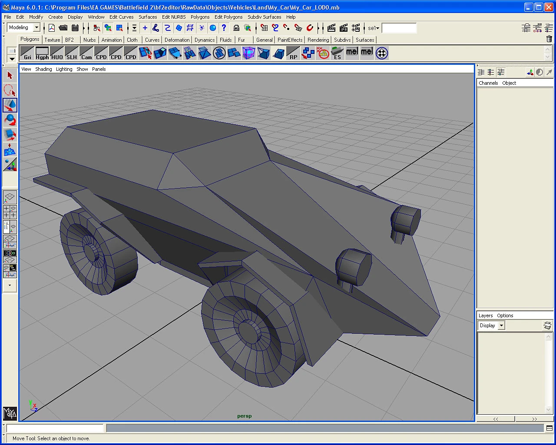Choose the Lasso selection tool
Screen dimensions: 556x445
(10, 90)
